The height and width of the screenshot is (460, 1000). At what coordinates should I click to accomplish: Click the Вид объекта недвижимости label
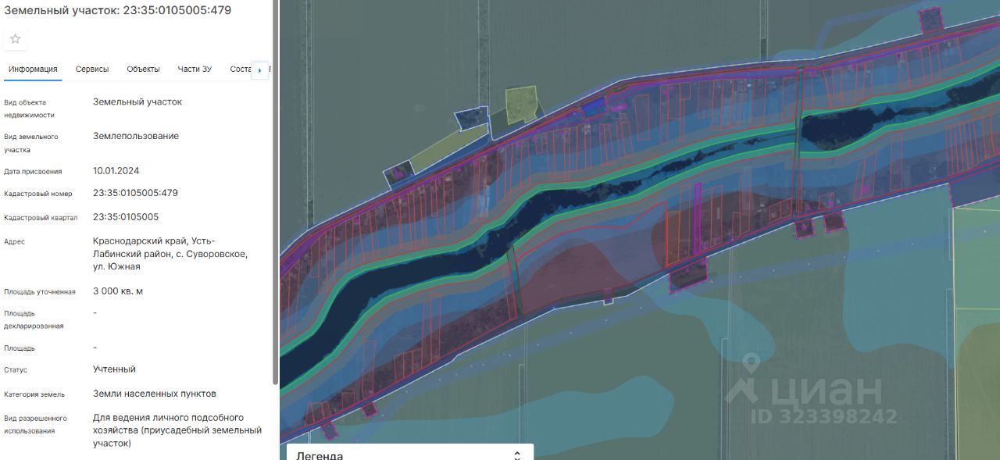tap(29, 109)
